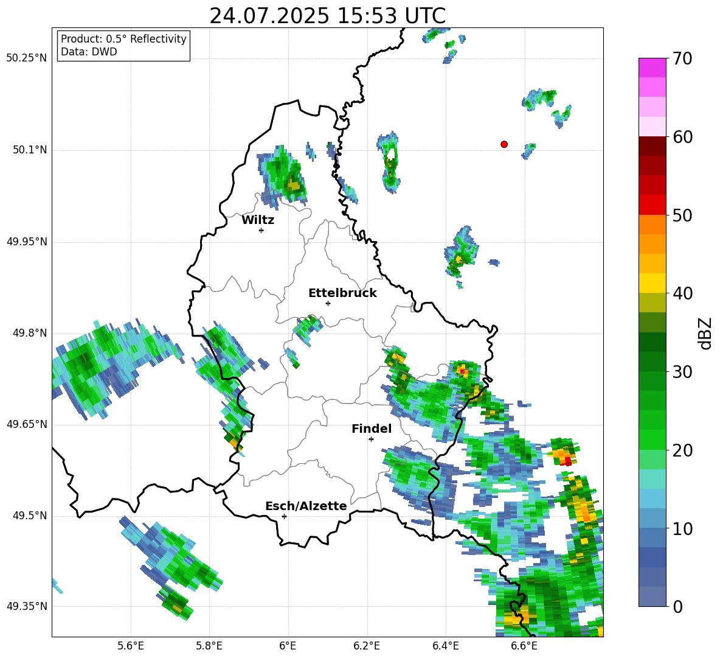The height and width of the screenshot is (658, 720).
Task: Click the 49.65°N latitude label
Action: tap(26, 424)
